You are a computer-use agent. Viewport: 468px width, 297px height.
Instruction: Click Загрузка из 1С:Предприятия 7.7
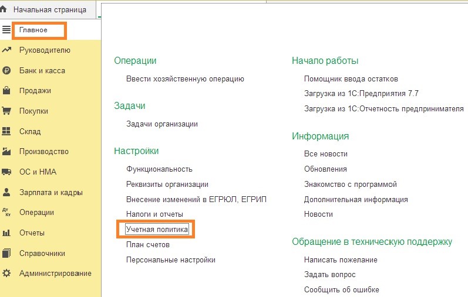click(361, 94)
